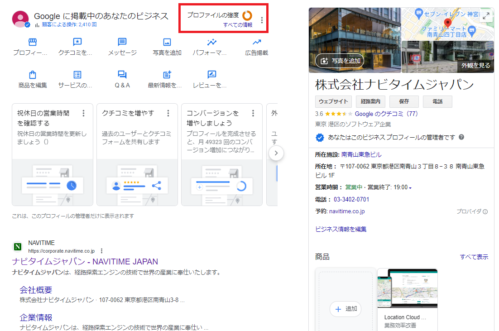Click the map thumbnail

tap(448, 24)
